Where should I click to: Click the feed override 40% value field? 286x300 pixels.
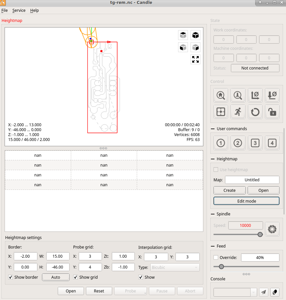tap(260, 257)
